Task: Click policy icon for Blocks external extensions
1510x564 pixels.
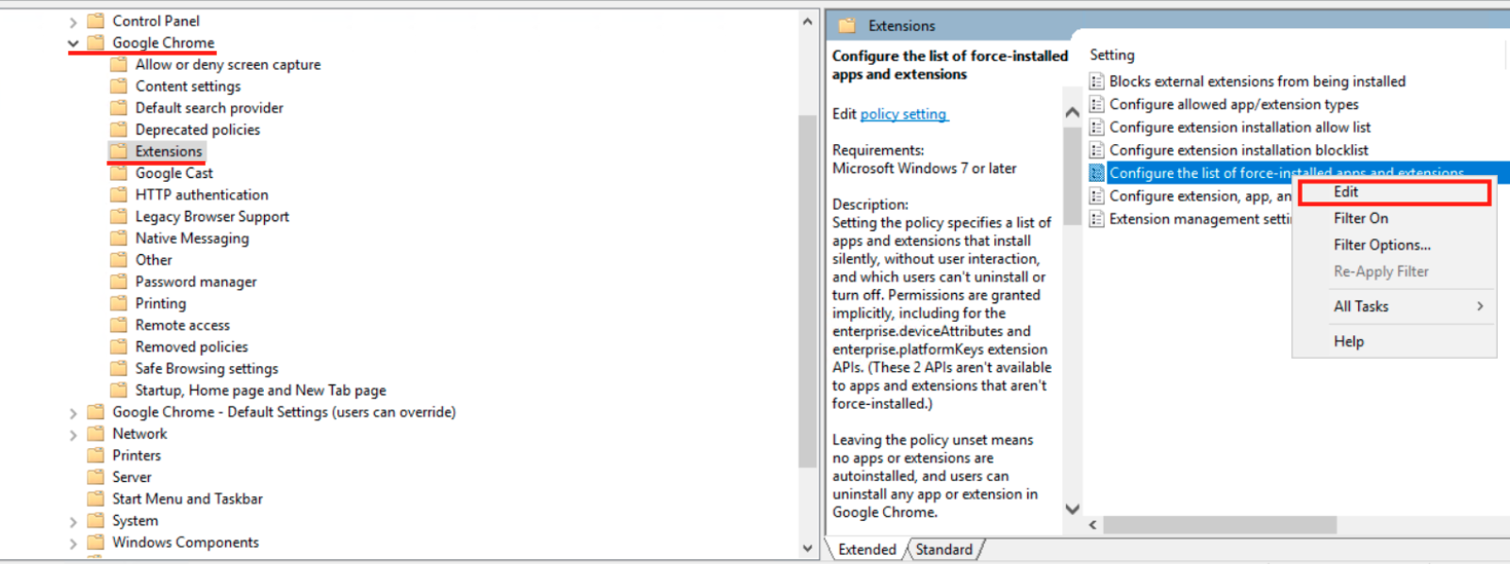Action: click(x=1096, y=81)
